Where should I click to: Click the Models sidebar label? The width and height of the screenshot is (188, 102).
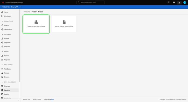pos(7,73)
